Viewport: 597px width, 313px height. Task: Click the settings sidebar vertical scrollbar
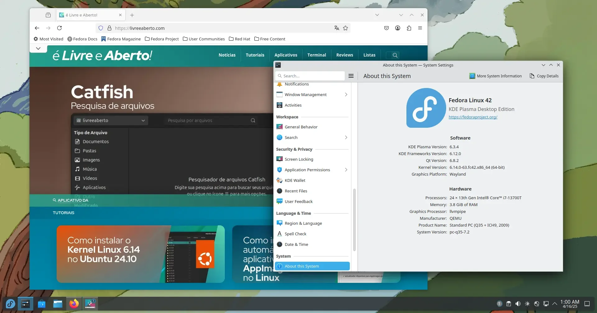point(354,220)
